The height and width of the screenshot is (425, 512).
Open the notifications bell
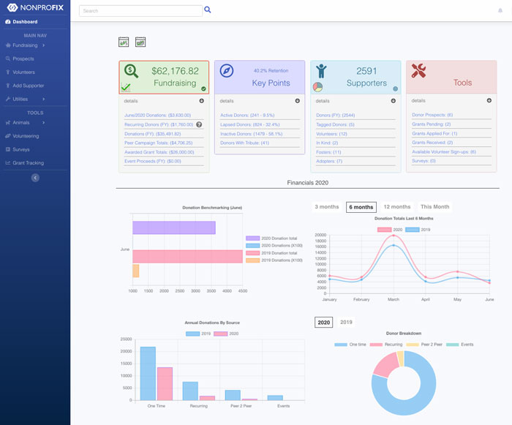click(x=500, y=10)
